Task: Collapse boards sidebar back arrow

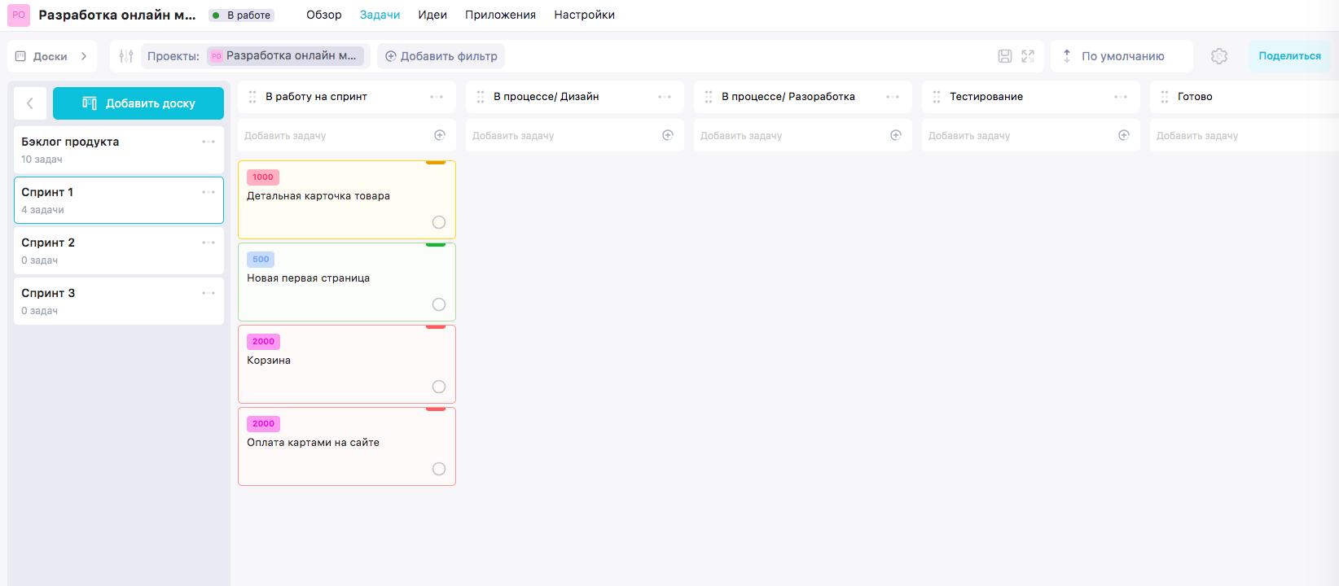Action: 30,103
